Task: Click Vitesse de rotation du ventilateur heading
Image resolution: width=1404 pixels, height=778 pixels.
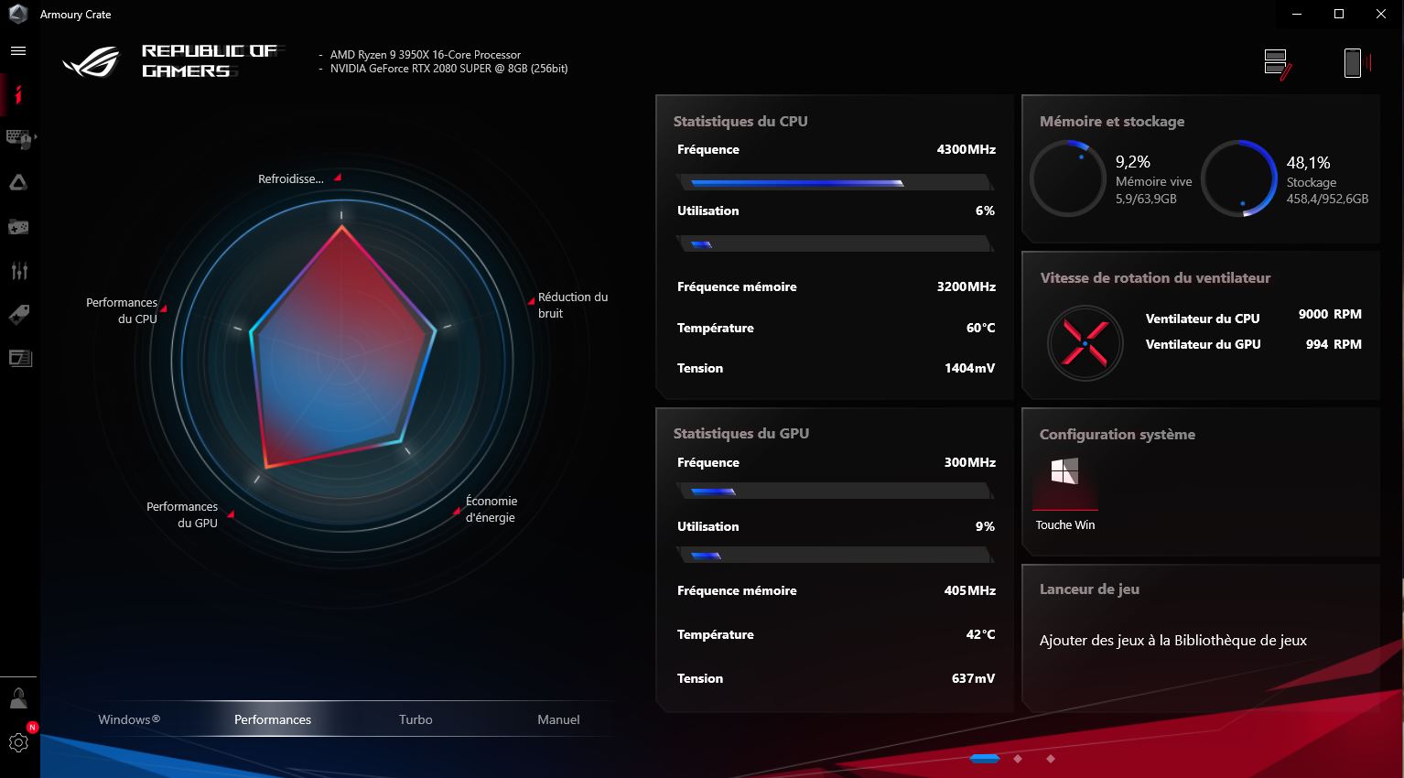Action: click(1155, 277)
